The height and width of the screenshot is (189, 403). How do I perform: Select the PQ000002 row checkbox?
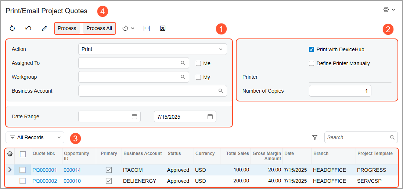[x=23, y=181]
